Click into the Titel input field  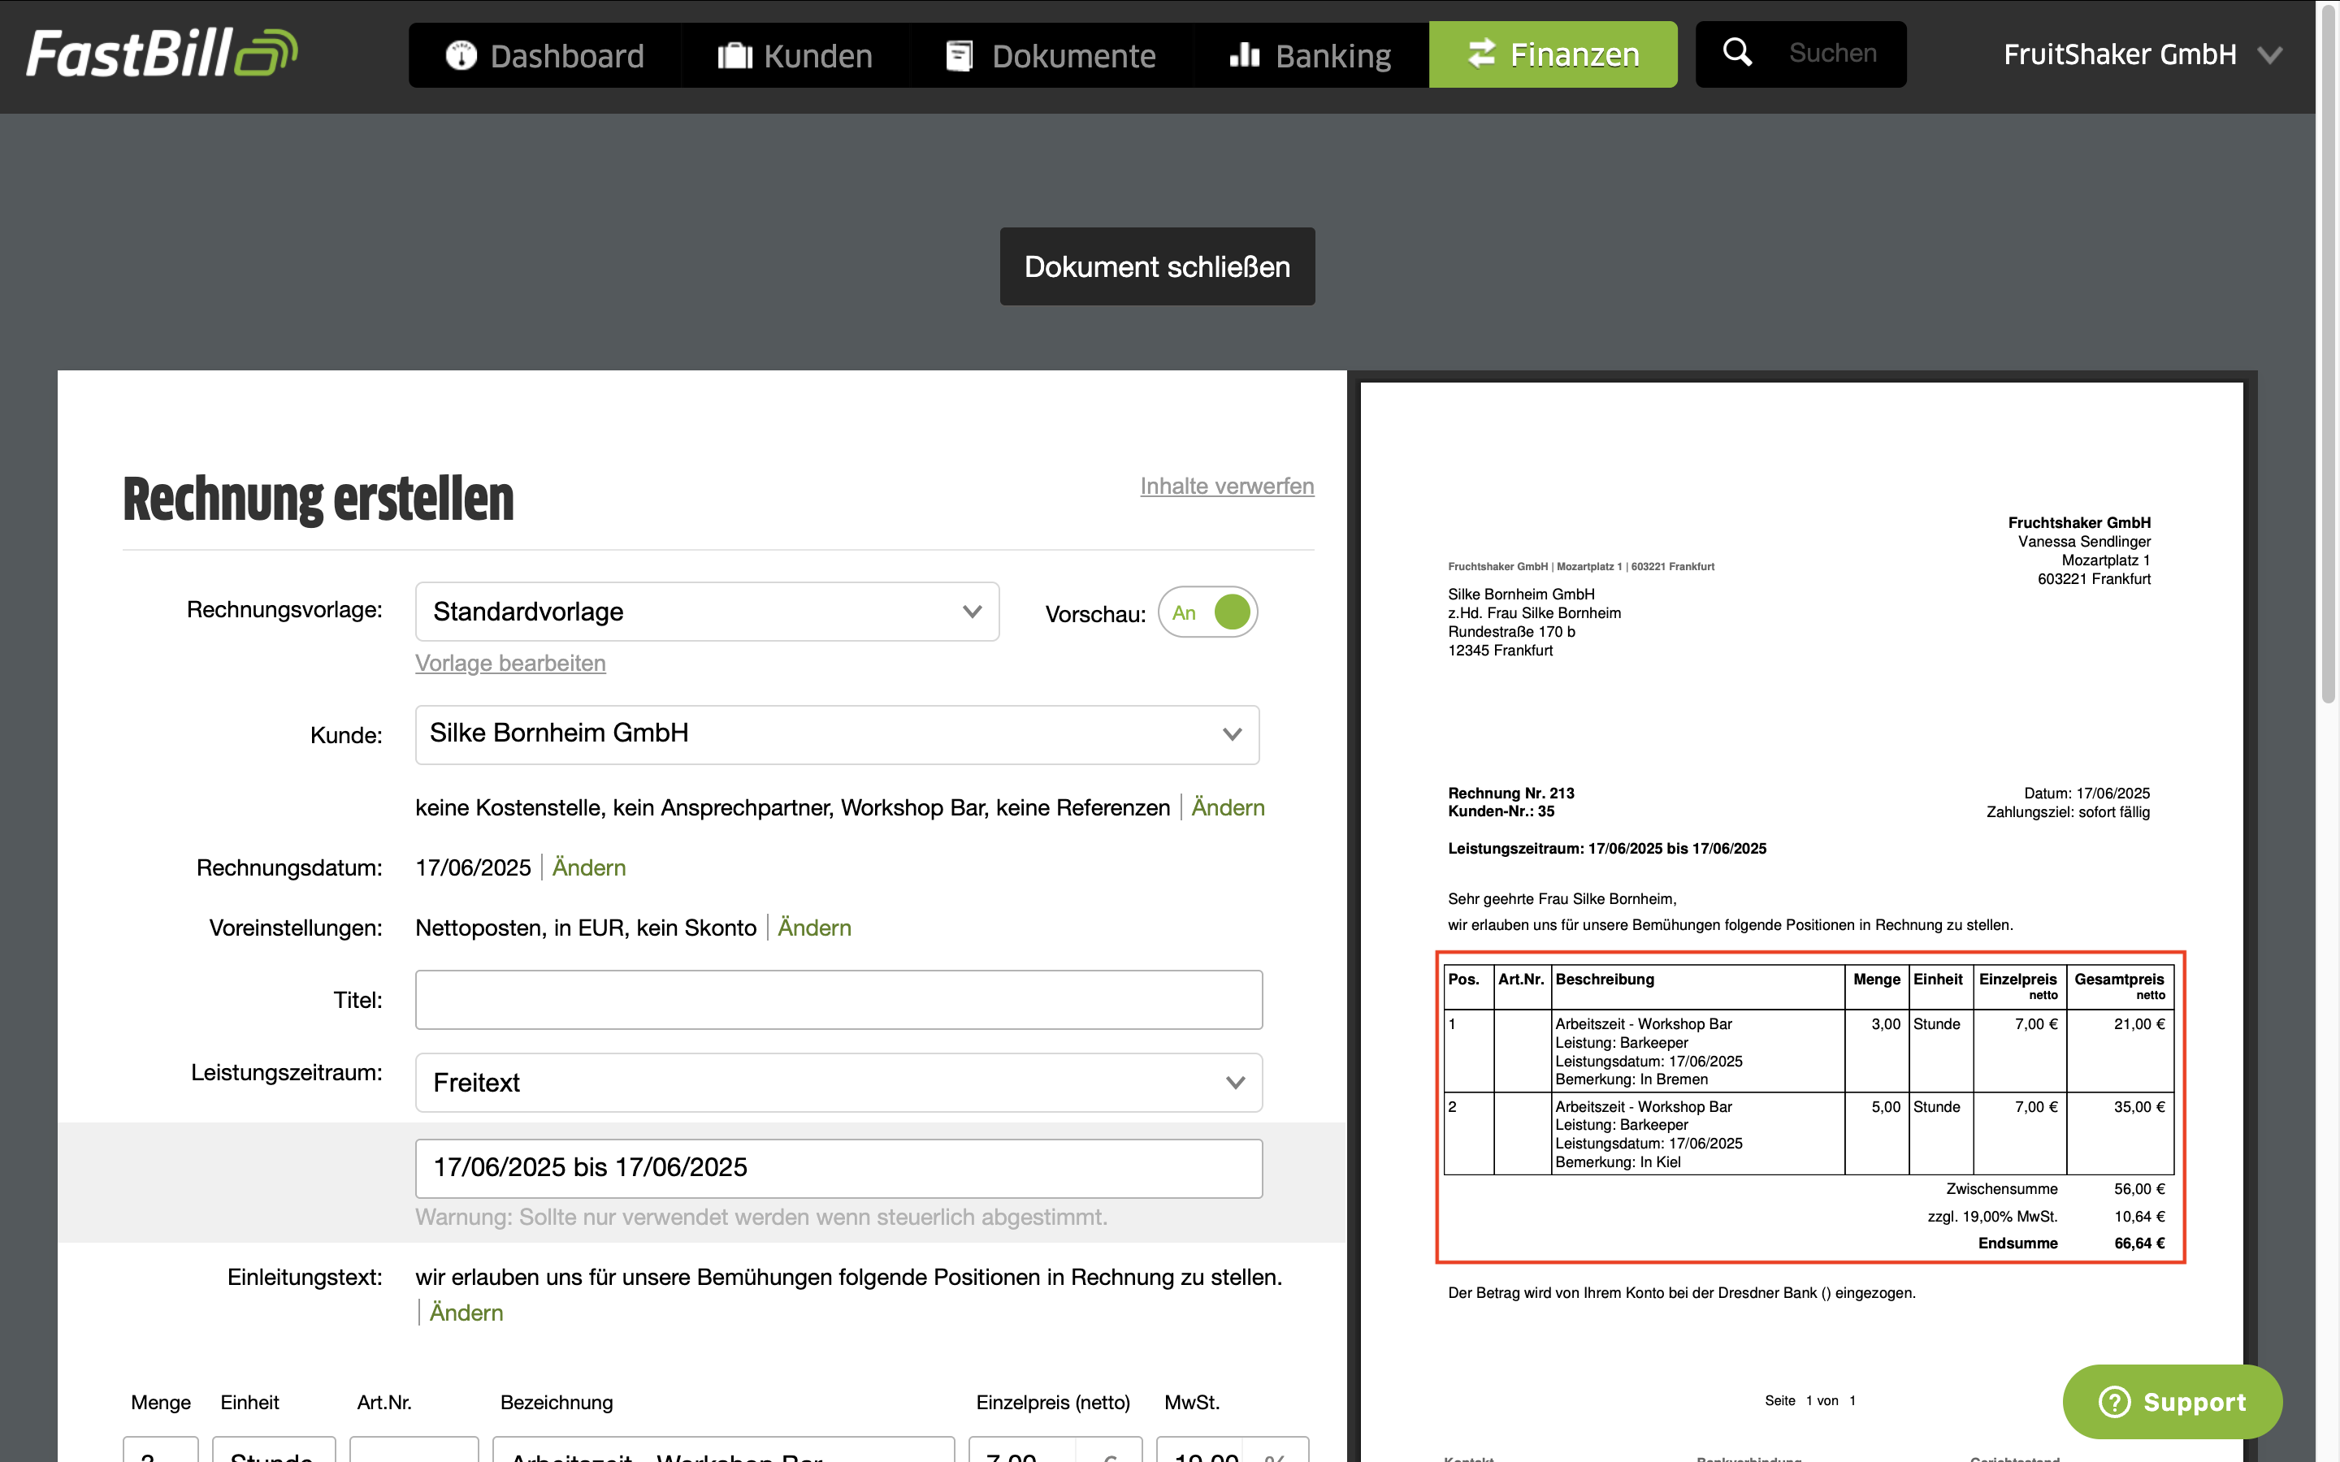click(x=839, y=1000)
